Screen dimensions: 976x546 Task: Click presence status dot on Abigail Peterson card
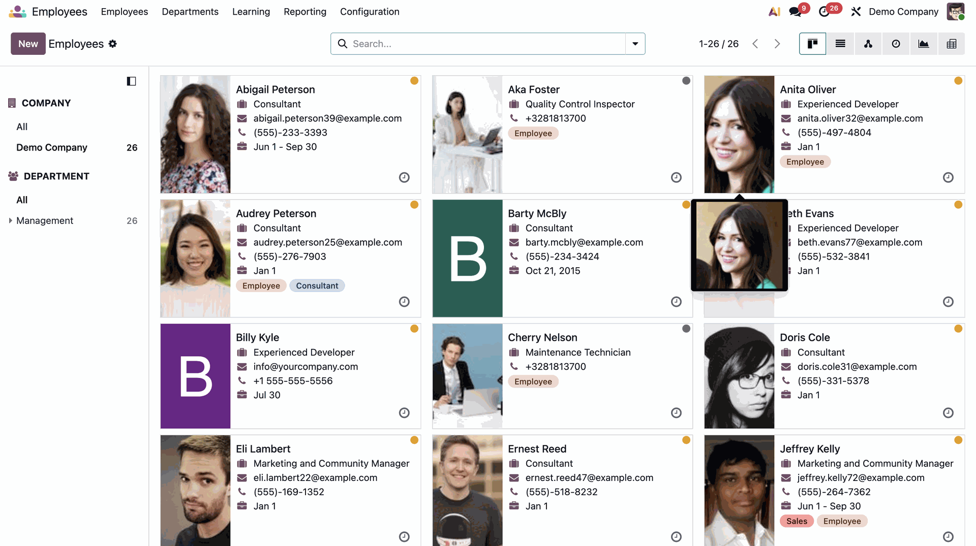click(414, 81)
